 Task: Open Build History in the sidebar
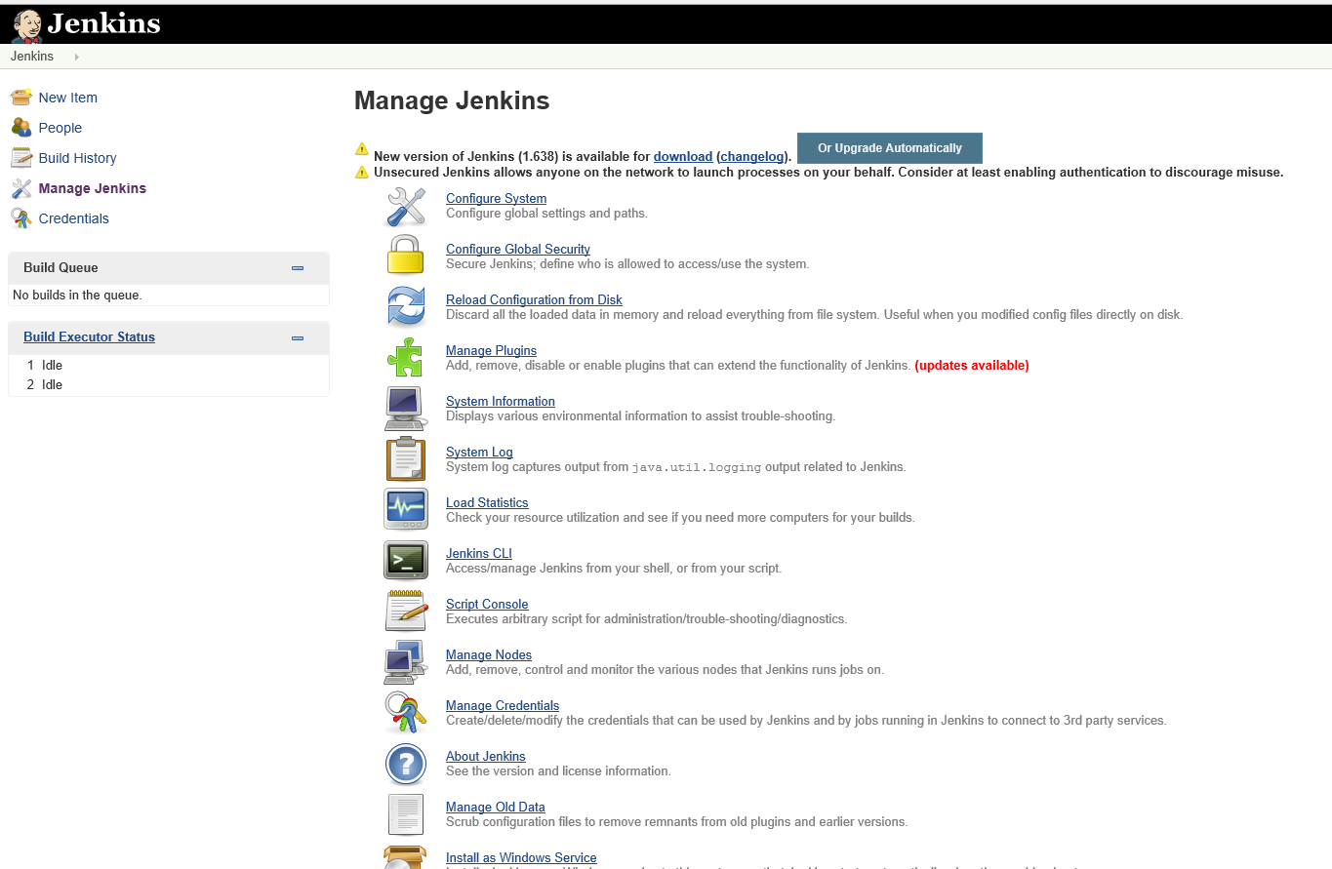click(78, 158)
